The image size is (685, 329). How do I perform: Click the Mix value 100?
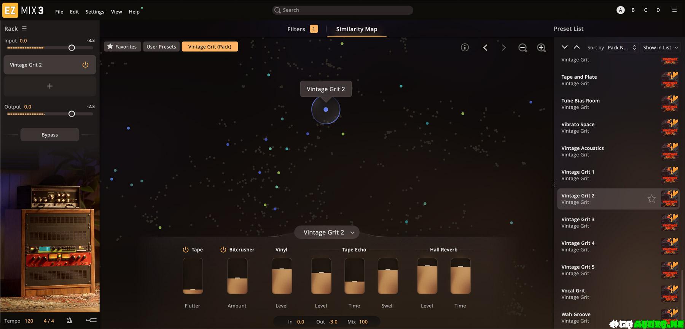coord(363,322)
